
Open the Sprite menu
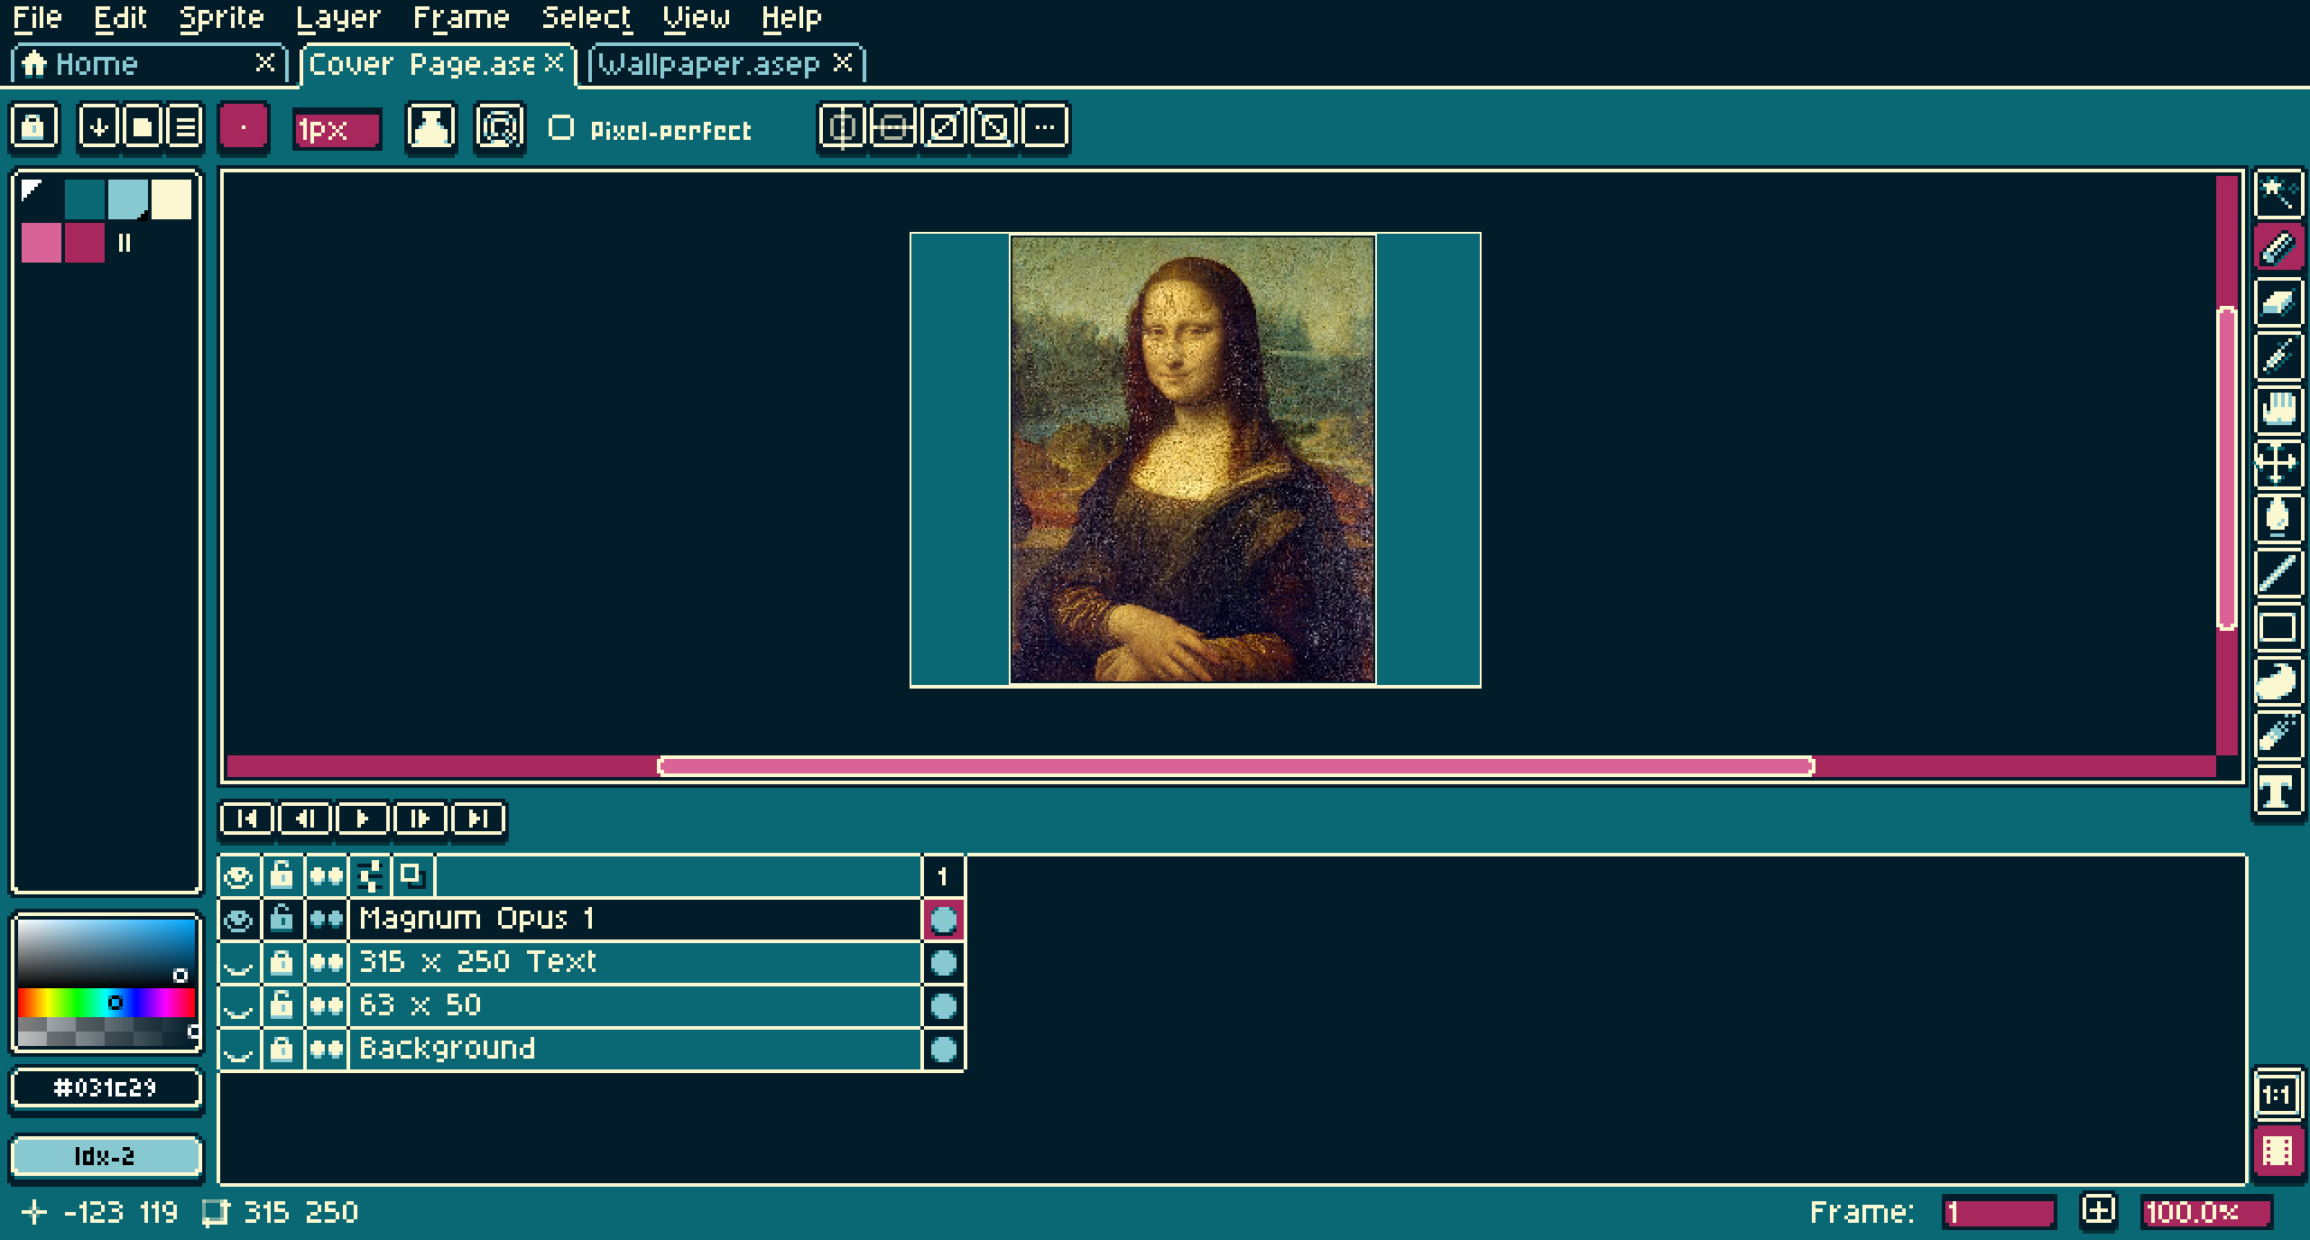tap(221, 17)
